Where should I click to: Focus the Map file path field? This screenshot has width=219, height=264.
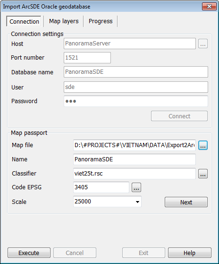click(x=135, y=145)
